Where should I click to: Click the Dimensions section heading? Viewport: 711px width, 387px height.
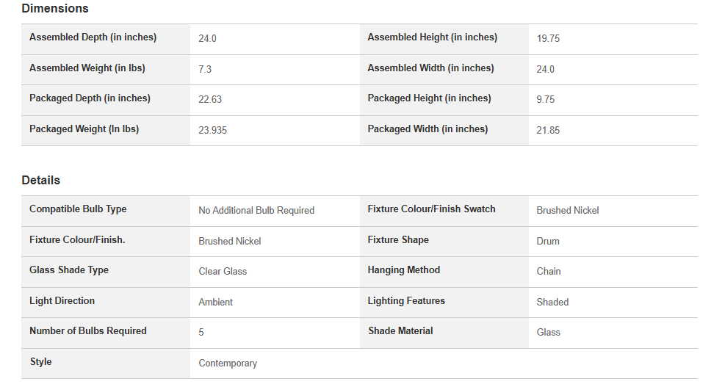point(55,9)
